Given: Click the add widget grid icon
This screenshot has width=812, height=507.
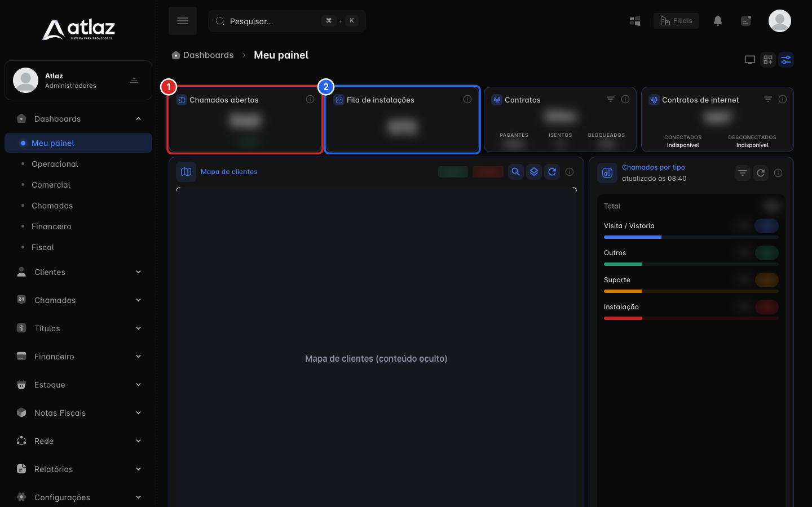Looking at the screenshot, I should click(x=768, y=60).
